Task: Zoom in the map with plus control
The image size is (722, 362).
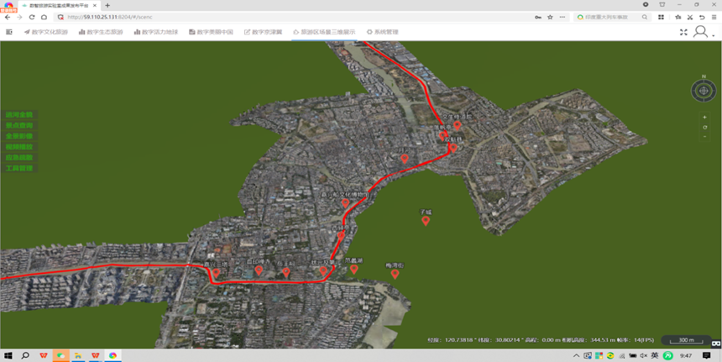Action: pyautogui.click(x=704, y=117)
